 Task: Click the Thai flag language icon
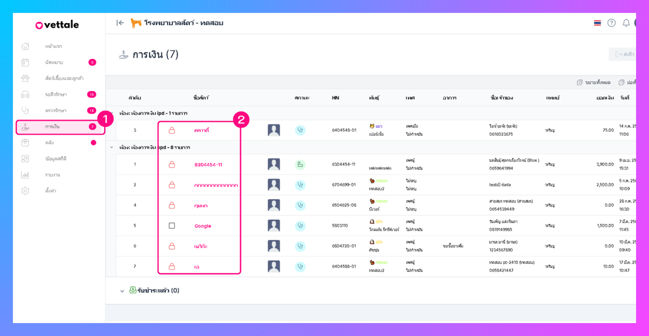598,23
